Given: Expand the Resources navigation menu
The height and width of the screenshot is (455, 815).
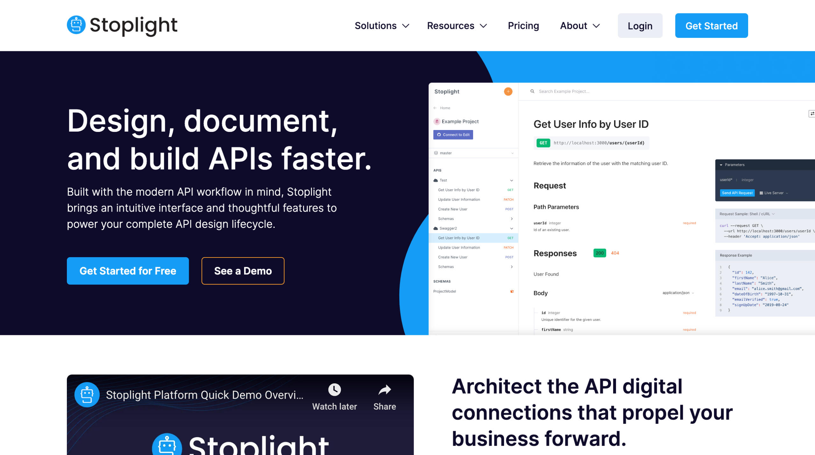Looking at the screenshot, I should pos(457,25).
